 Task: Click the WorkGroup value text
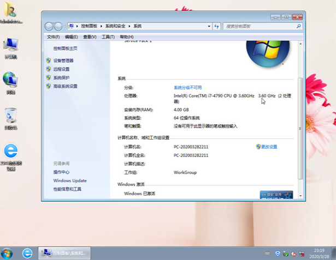[185, 172]
